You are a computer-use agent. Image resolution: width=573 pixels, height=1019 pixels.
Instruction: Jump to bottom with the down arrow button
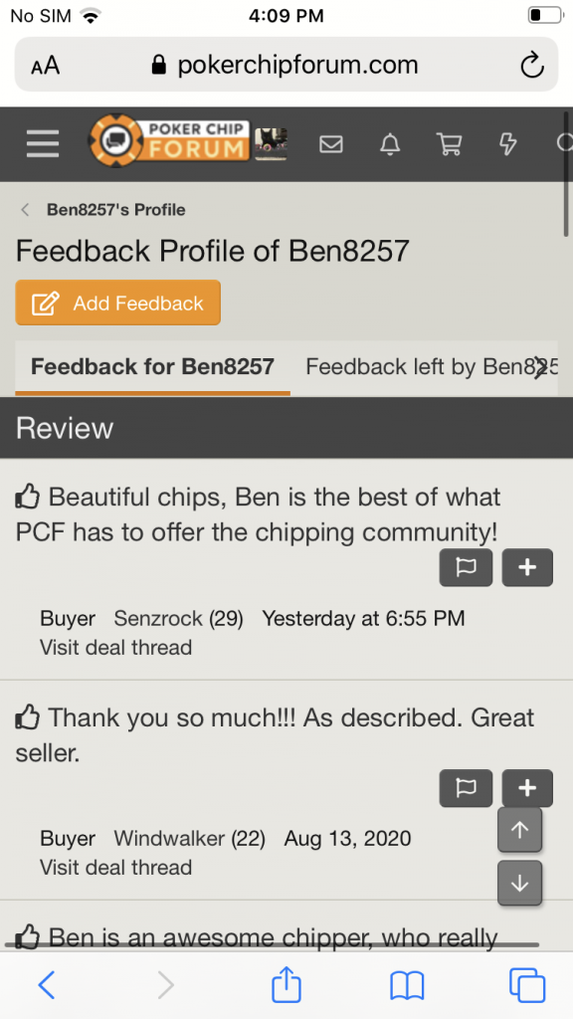pyautogui.click(x=519, y=884)
